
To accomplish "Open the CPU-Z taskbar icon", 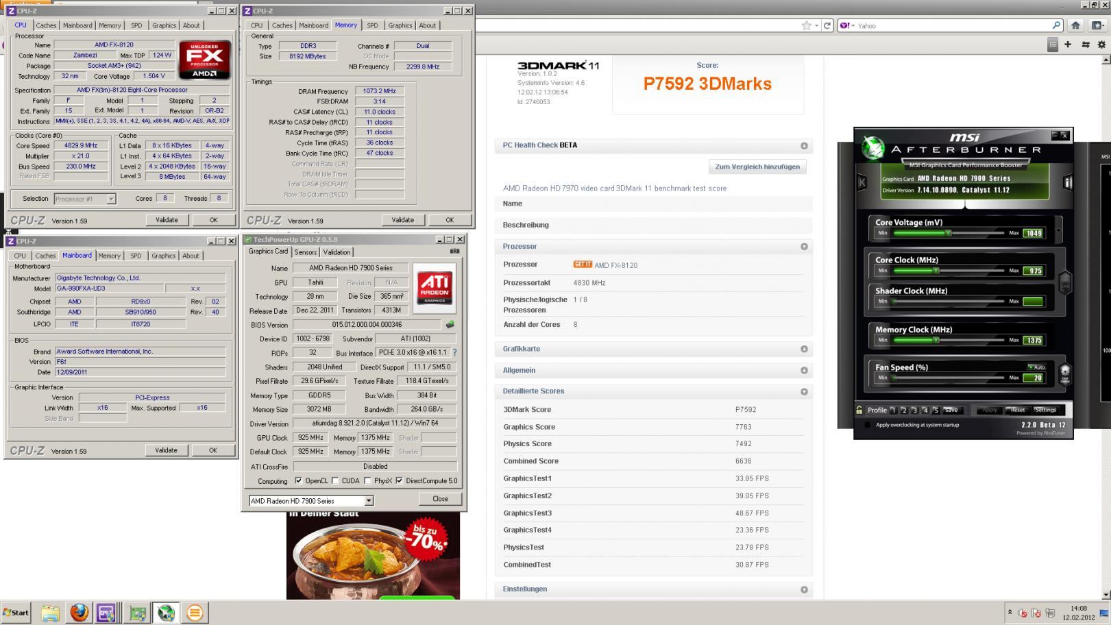I will click(106, 613).
